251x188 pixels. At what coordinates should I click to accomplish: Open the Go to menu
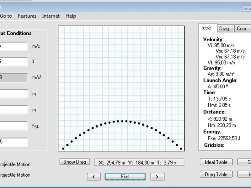(x=6, y=16)
